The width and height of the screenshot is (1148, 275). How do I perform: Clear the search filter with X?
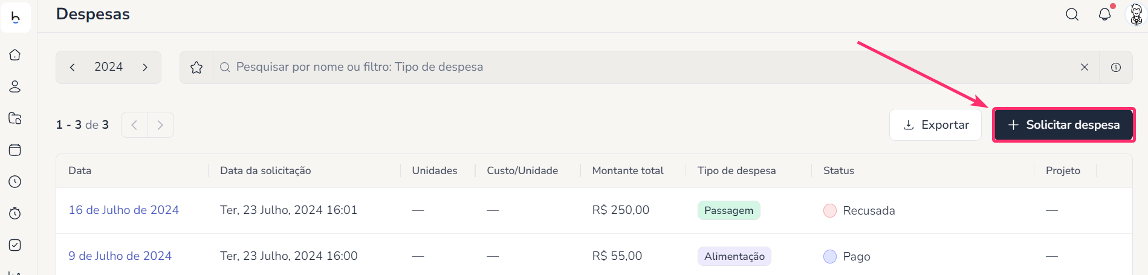(1085, 67)
